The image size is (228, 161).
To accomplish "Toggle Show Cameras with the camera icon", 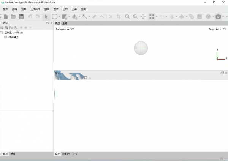I will click(218, 17).
